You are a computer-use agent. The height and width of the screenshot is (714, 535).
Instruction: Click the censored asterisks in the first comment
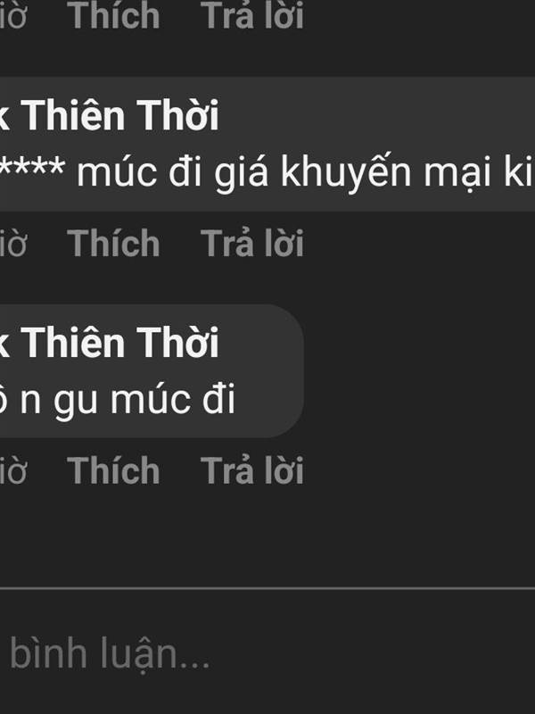32,168
